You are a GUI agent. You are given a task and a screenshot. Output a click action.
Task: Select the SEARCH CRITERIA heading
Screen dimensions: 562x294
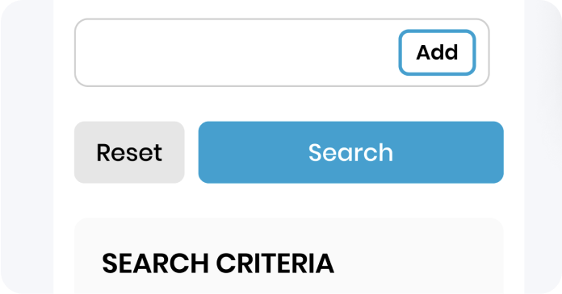[x=218, y=263]
